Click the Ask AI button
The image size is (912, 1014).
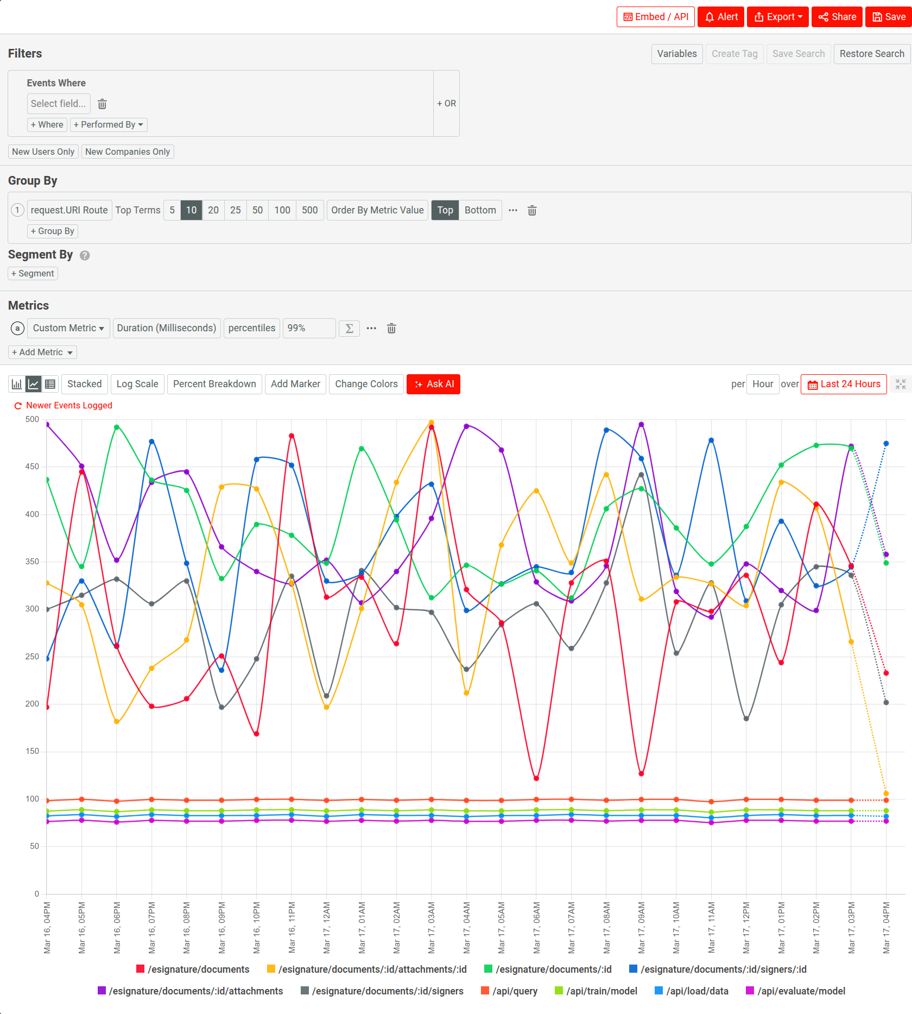(x=433, y=384)
